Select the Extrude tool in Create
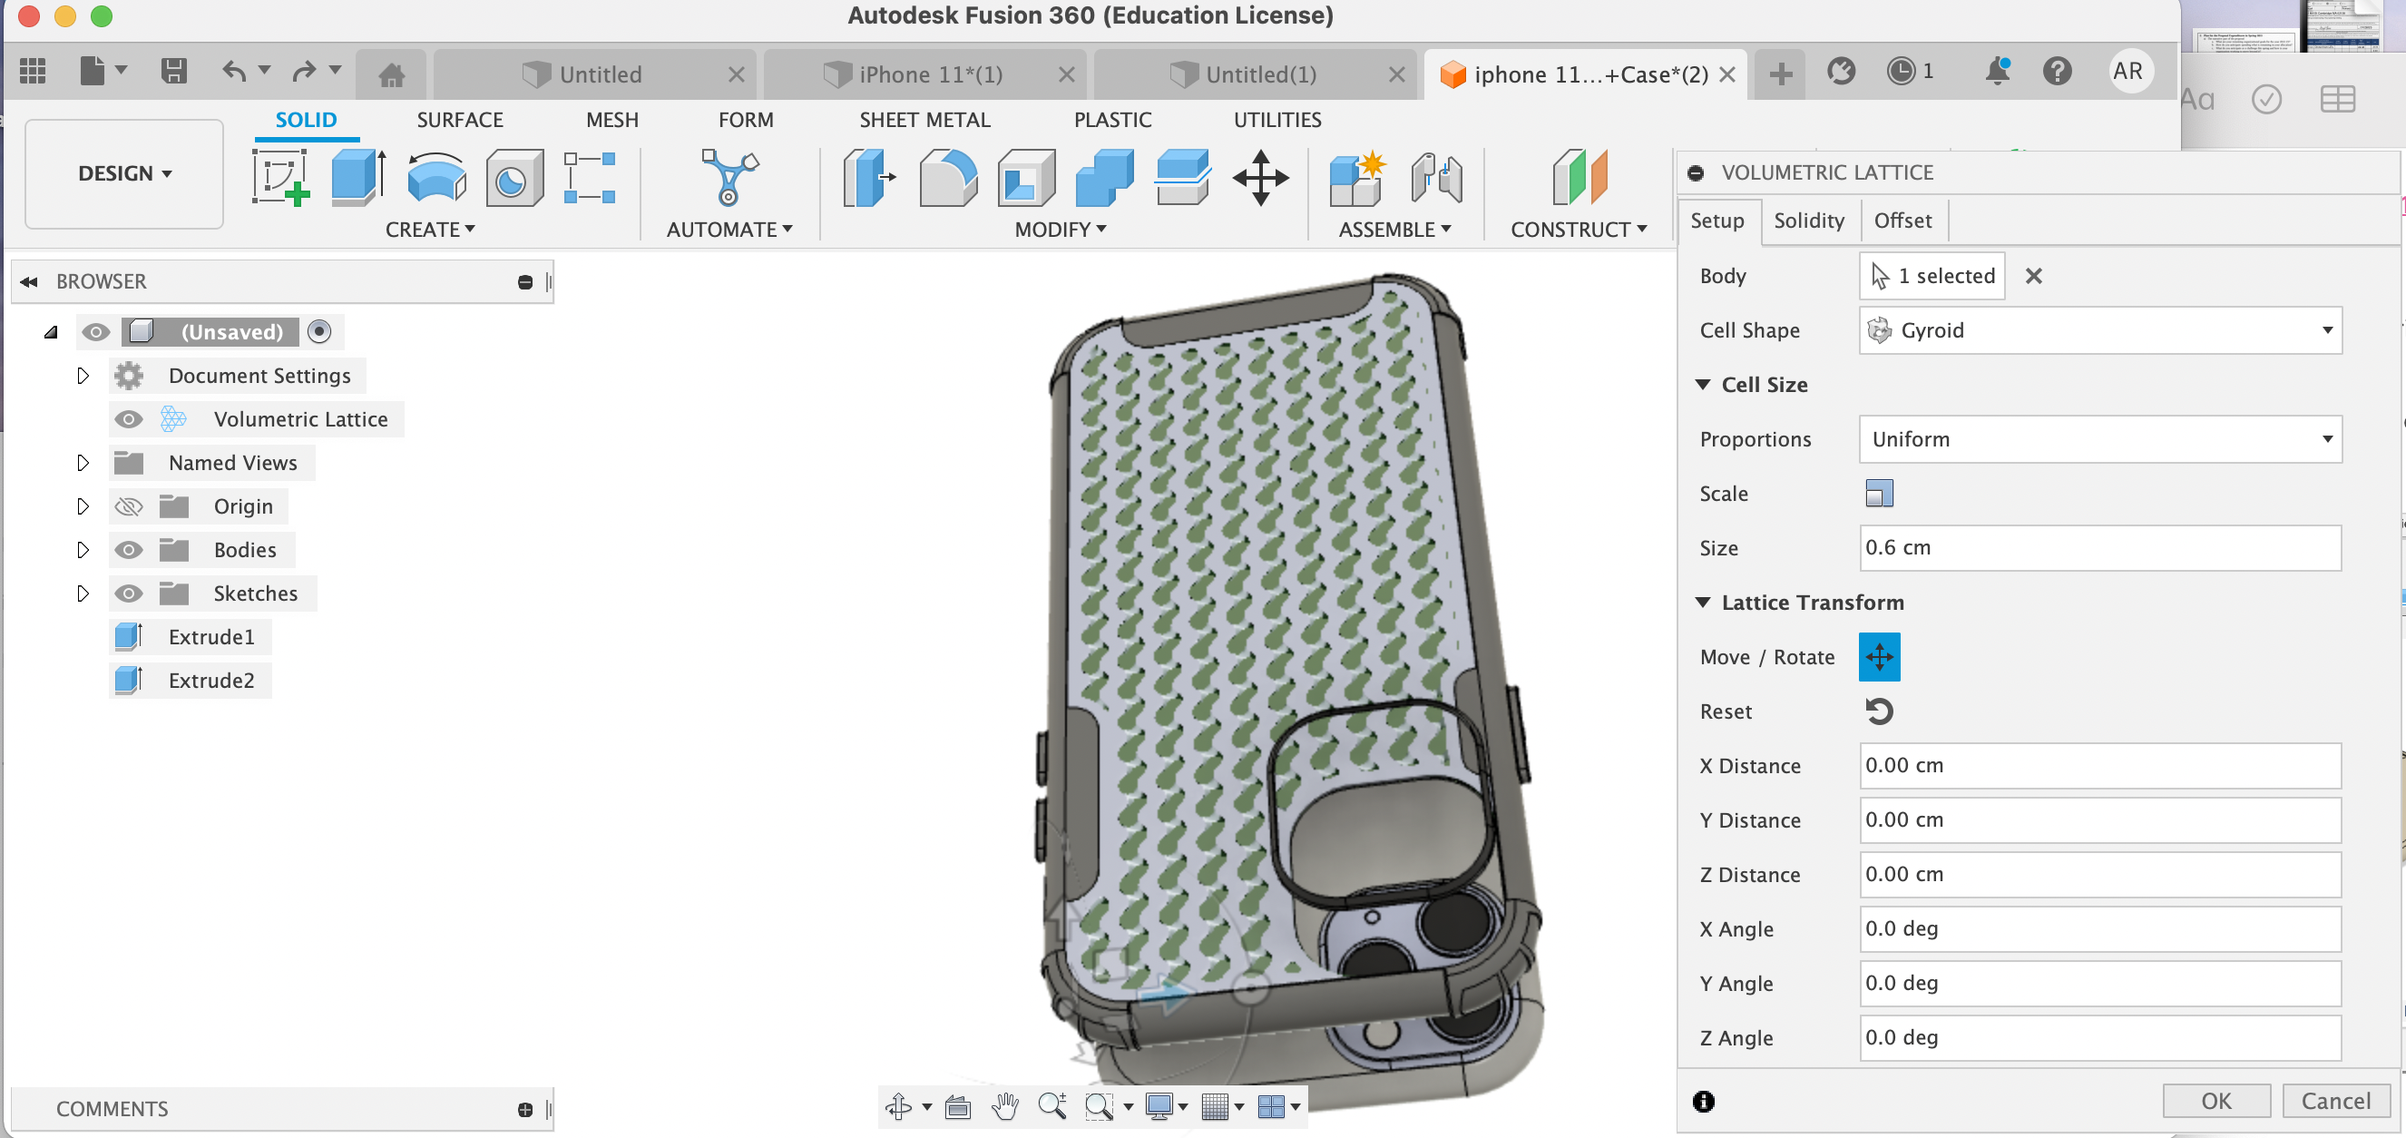This screenshot has height=1138, width=2406. click(358, 178)
